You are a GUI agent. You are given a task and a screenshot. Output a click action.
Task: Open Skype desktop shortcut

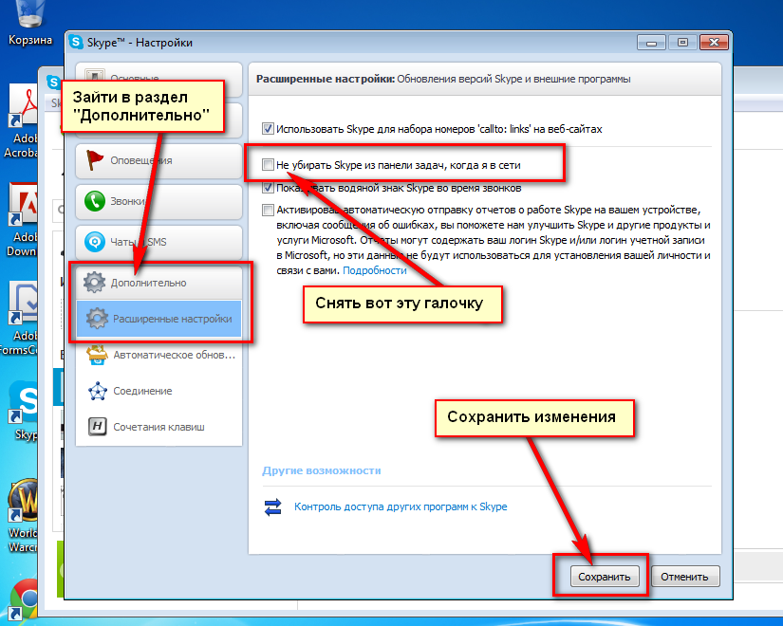coord(24,411)
